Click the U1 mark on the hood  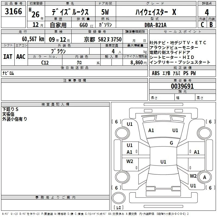(x=175, y=130)
